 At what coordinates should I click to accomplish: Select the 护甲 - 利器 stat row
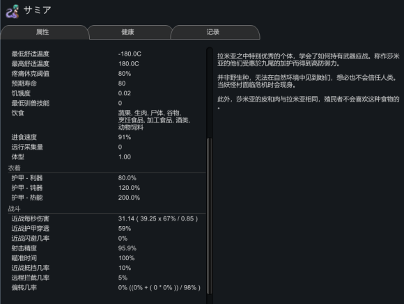tap(107, 178)
